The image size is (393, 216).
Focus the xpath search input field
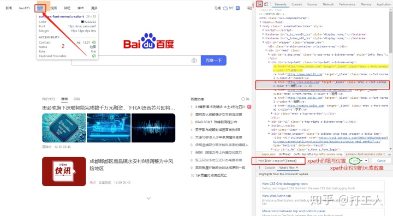coord(278,160)
